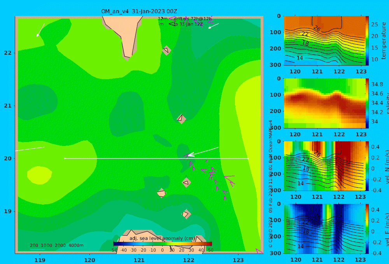Click the island marker near 19N 122E
This screenshot has height=264, width=389.
[x=186, y=214]
